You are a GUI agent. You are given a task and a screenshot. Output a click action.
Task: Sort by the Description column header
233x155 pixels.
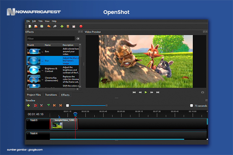(71, 45)
